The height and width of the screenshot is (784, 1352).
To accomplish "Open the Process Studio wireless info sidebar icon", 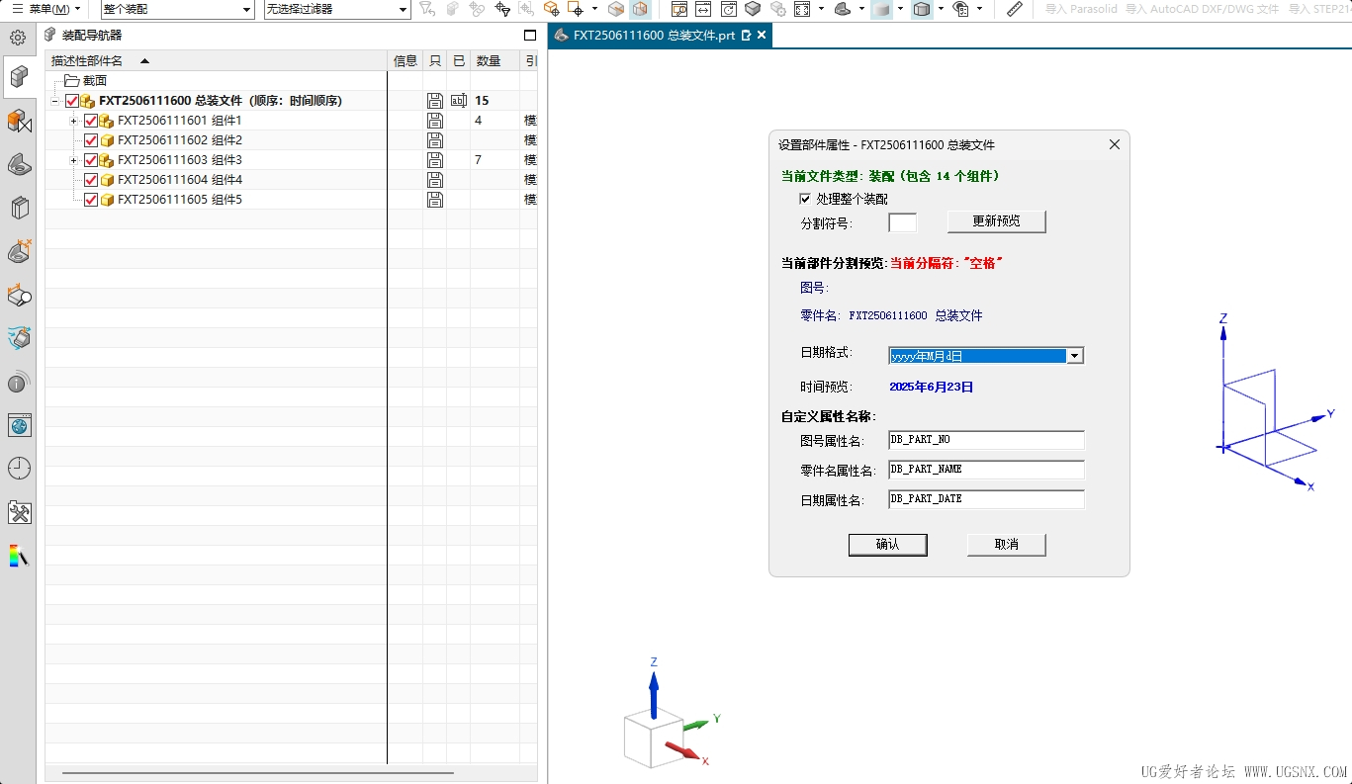I will tap(19, 382).
